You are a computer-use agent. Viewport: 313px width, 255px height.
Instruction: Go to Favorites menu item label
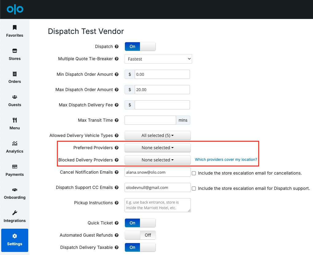pyautogui.click(x=14, y=35)
